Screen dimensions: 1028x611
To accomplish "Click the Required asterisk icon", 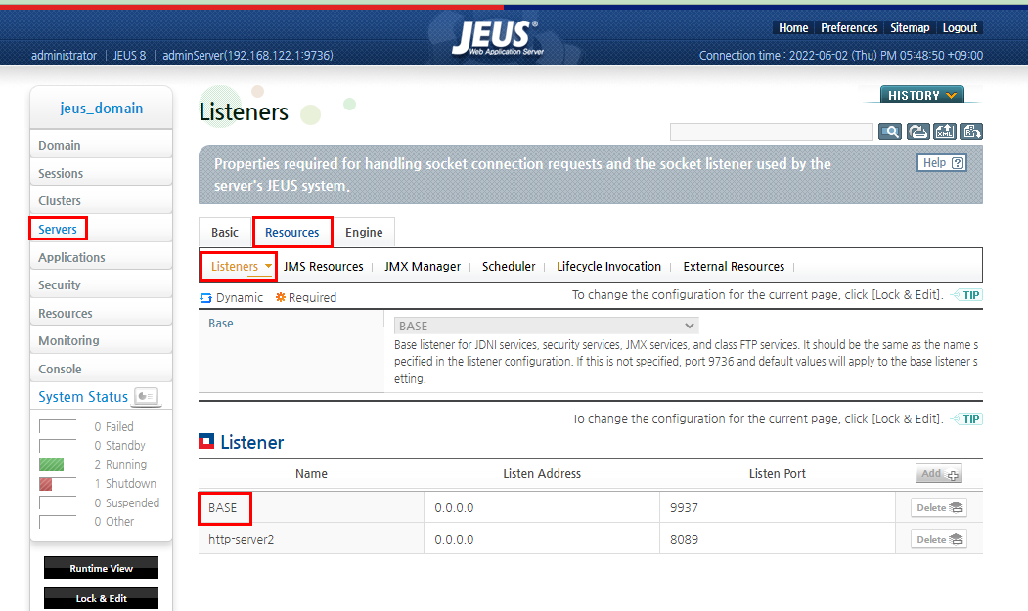I will [x=281, y=297].
